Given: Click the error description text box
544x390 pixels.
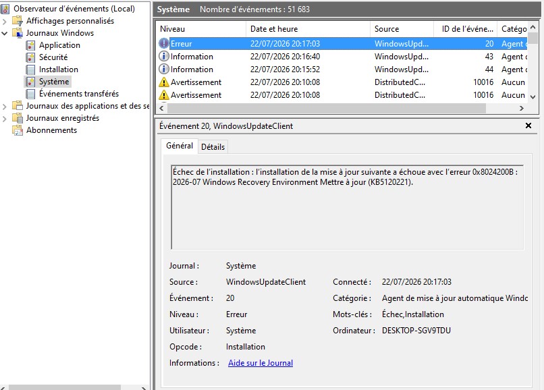Looking at the screenshot, I should [x=348, y=207].
